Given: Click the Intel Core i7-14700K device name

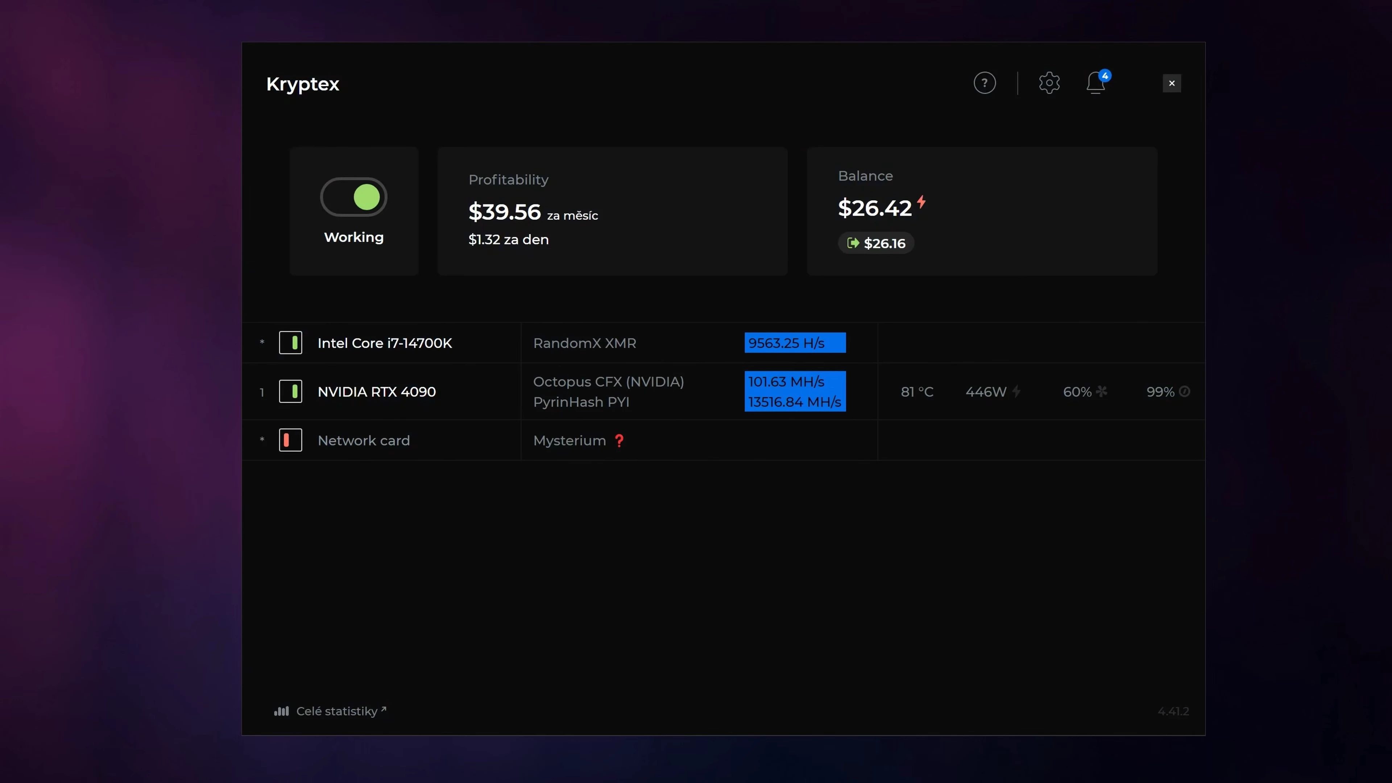Looking at the screenshot, I should click(x=385, y=343).
